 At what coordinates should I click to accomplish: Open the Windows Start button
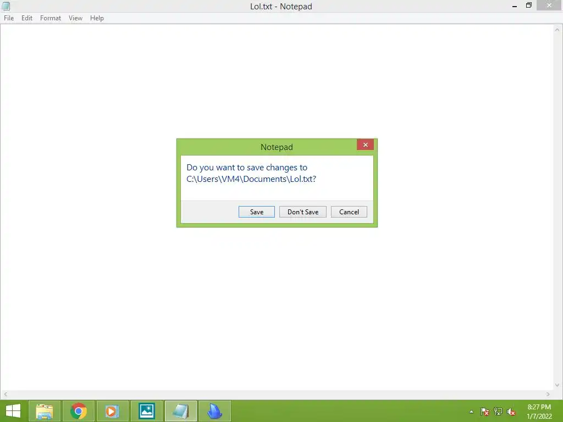click(13, 411)
